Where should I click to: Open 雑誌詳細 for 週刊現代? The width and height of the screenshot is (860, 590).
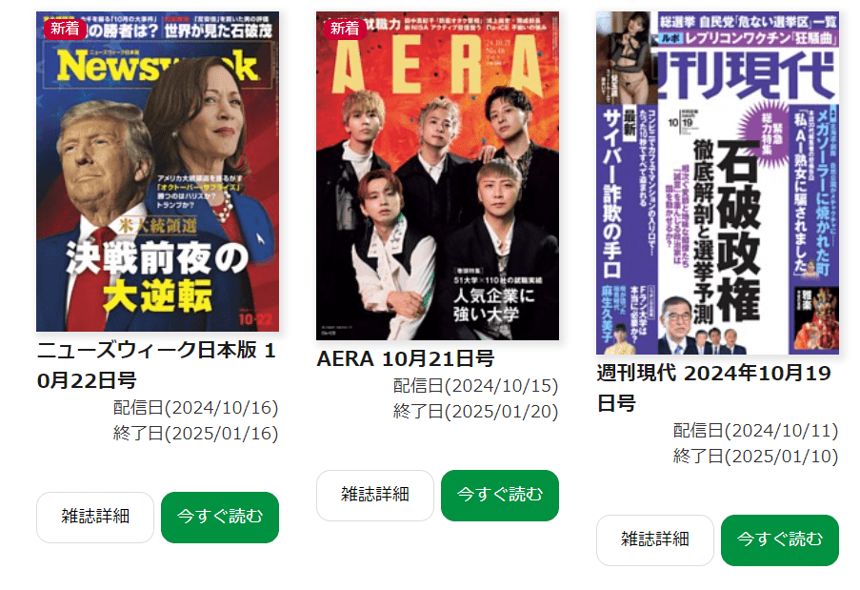655,540
